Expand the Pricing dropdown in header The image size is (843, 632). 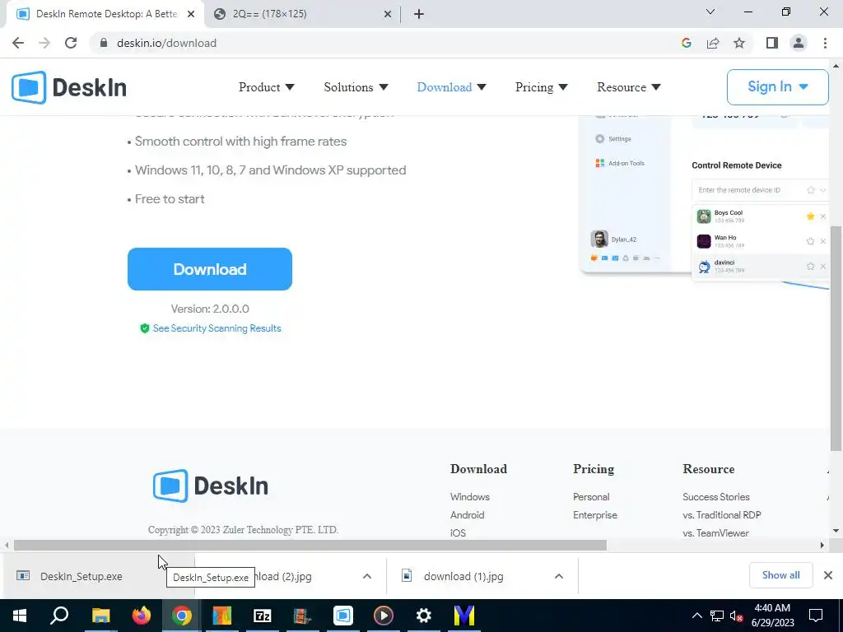pyautogui.click(x=541, y=87)
